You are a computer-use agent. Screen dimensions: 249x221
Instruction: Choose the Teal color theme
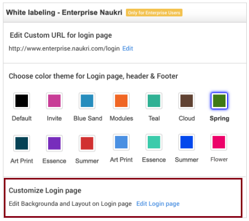click(x=154, y=100)
